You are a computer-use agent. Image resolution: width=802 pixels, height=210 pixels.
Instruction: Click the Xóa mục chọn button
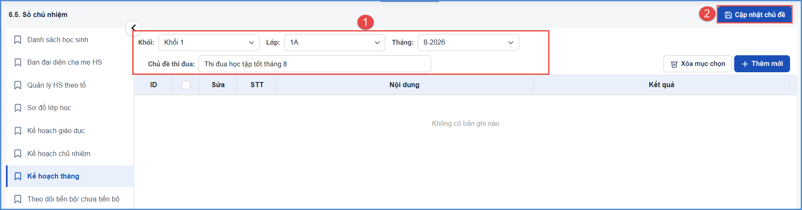pos(697,64)
